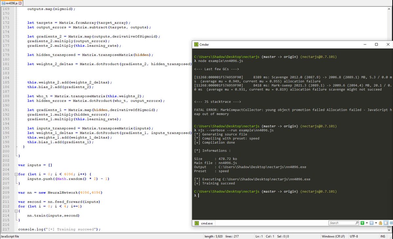Click line number 217 in the editor margin
Screen dimensions: 393x239
click(x=6, y=229)
